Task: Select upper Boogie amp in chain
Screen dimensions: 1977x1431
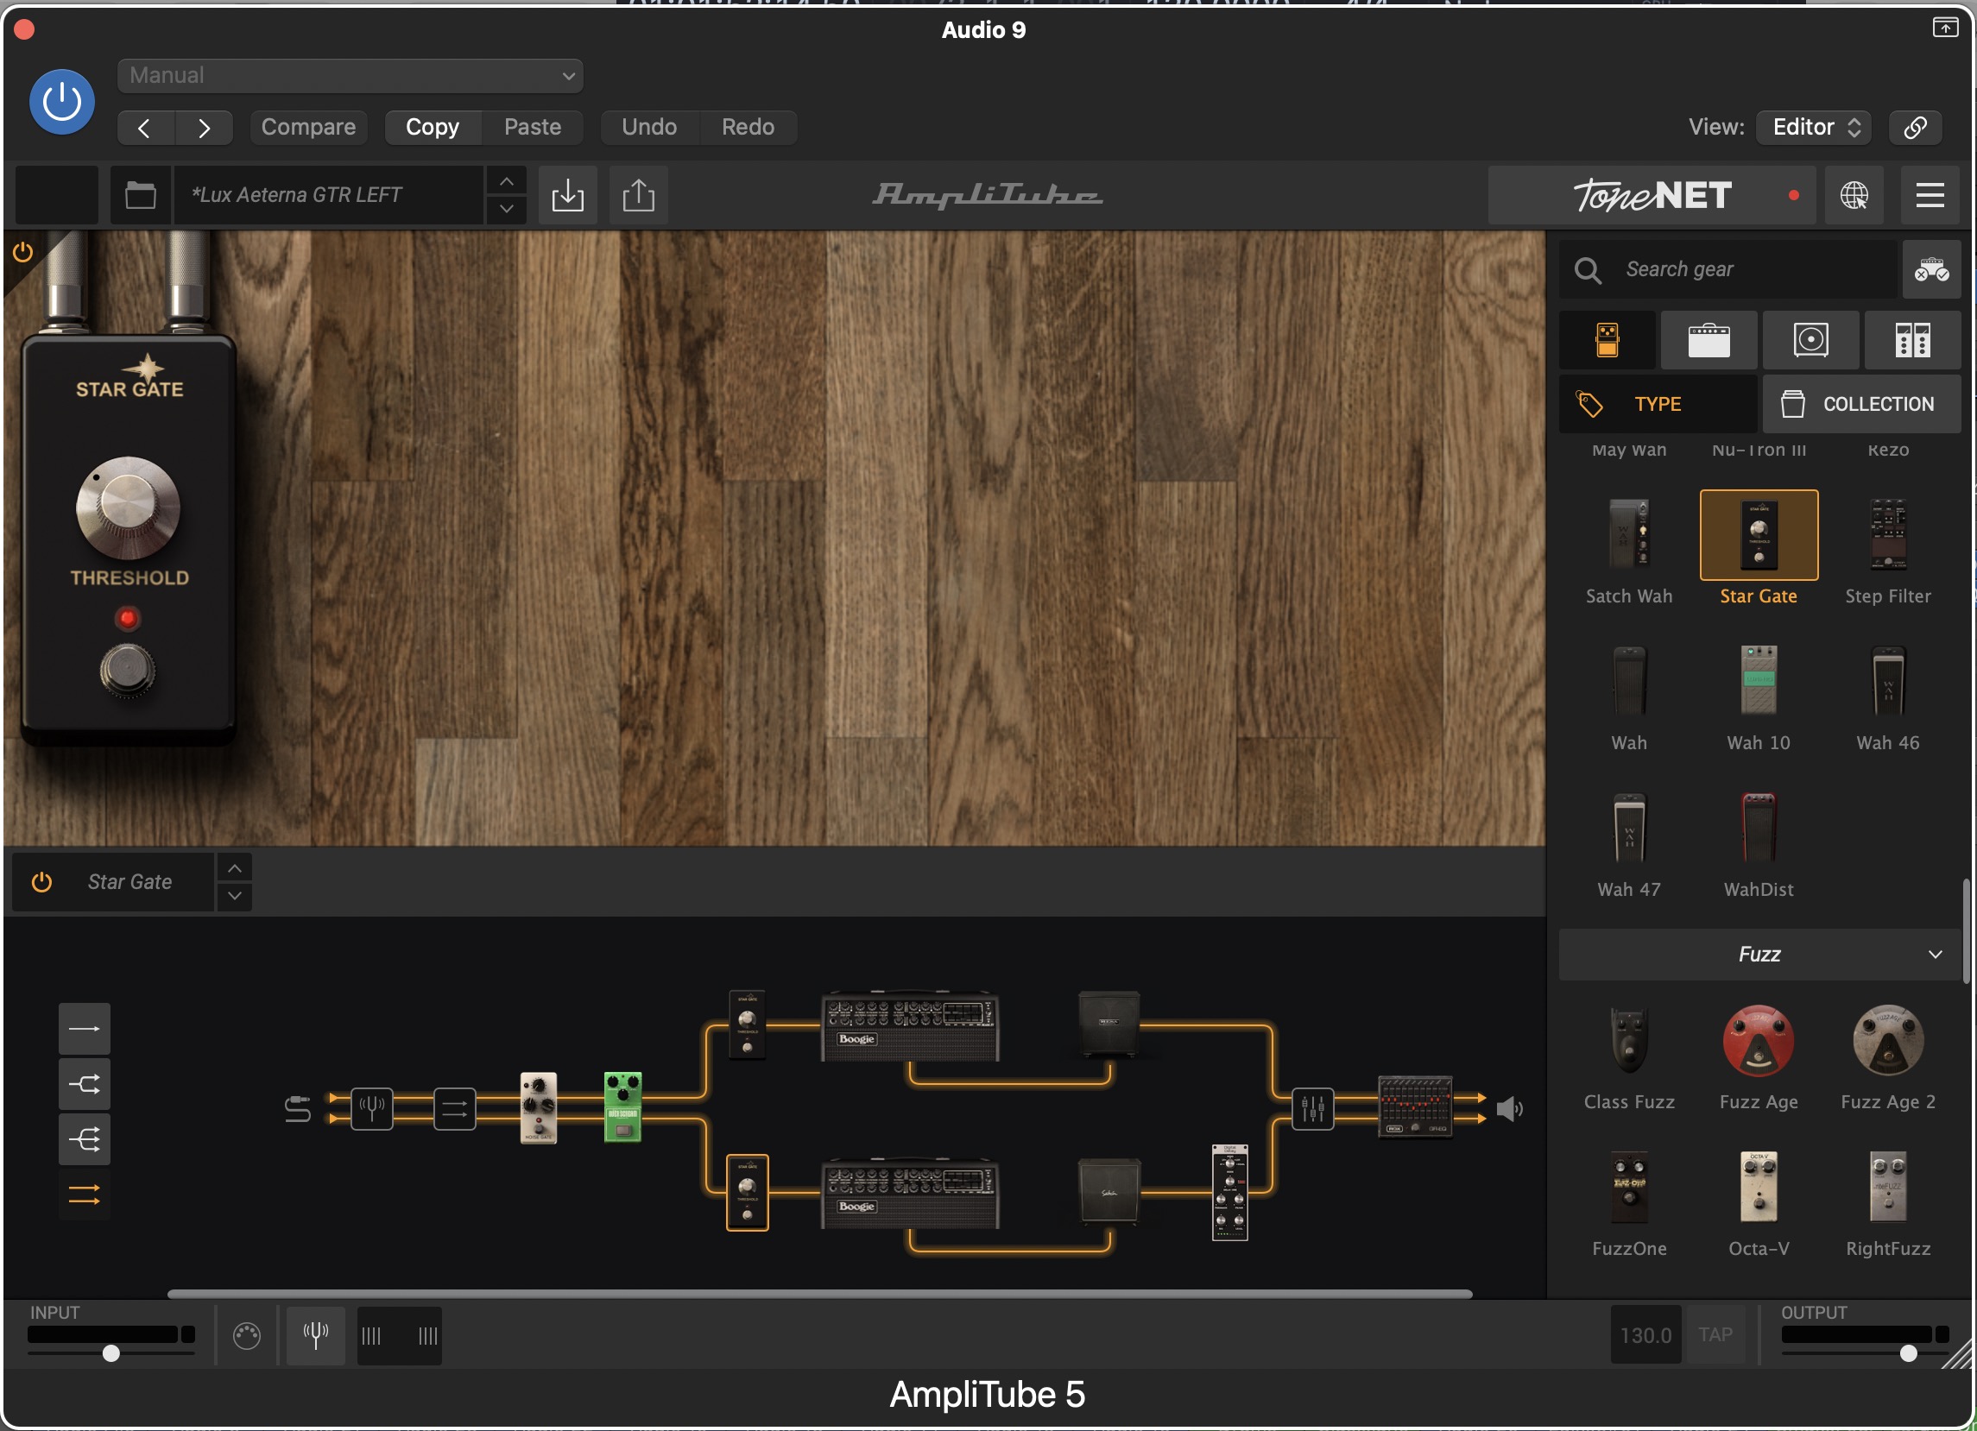Action: (x=910, y=1025)
